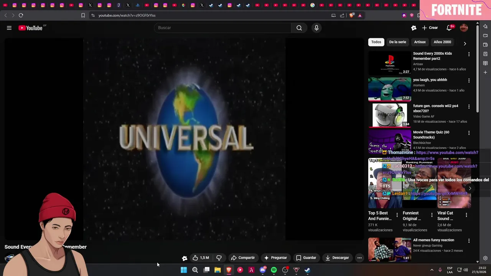Open Brave Shields lion icon
This screenshot has width=491, height=276.
(x=351, y=15)
